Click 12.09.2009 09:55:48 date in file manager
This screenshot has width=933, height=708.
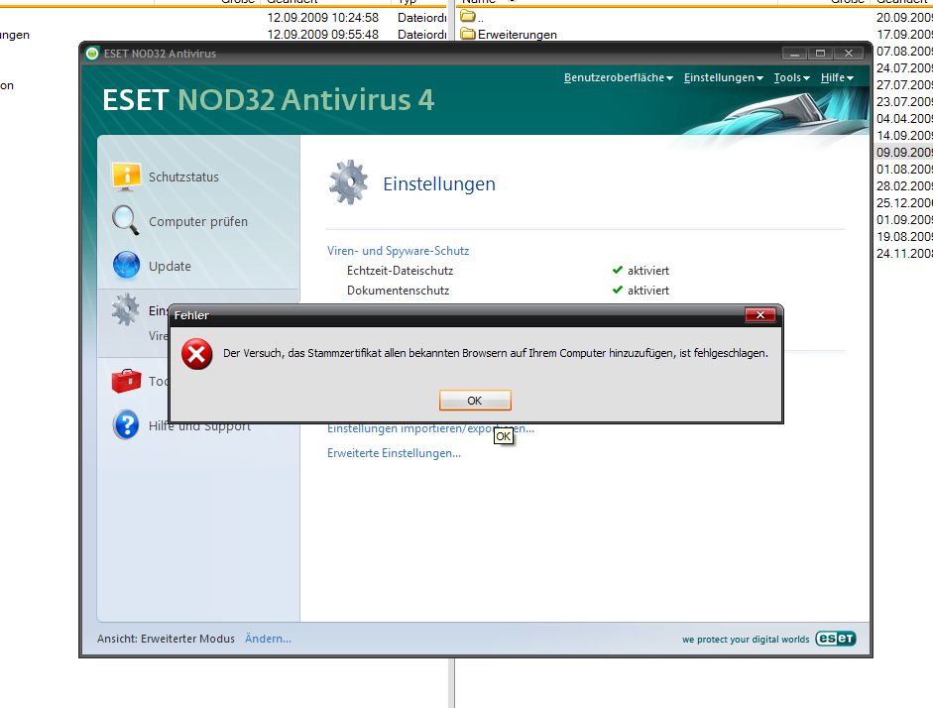[322, 35]
